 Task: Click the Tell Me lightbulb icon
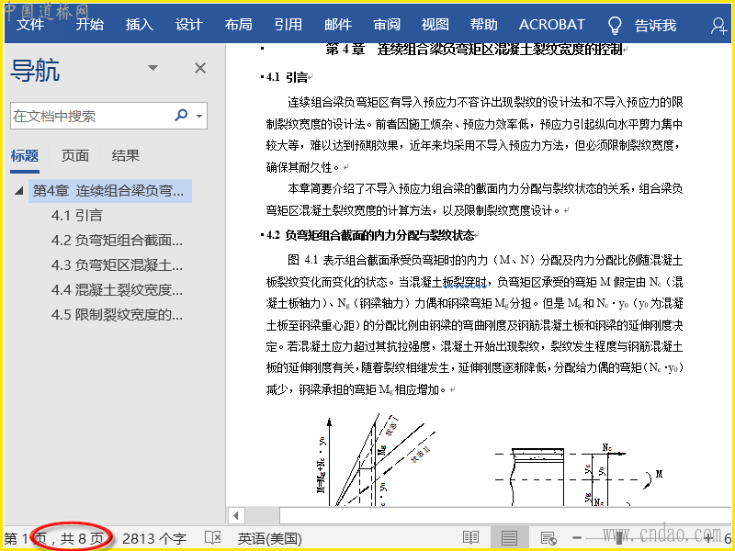616,25
